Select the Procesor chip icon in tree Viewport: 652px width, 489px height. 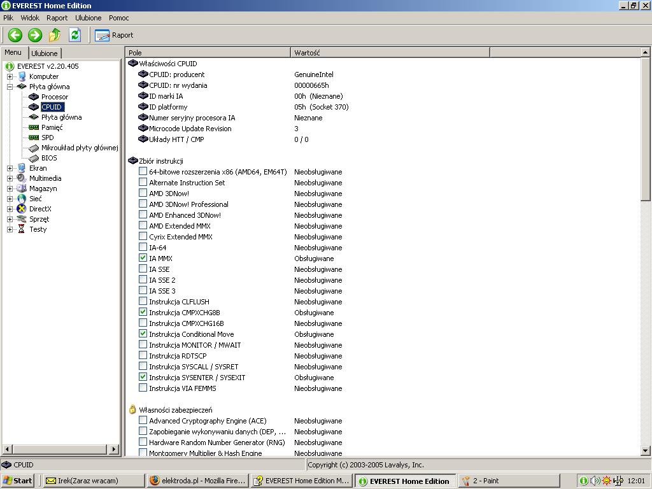point(34,97)
